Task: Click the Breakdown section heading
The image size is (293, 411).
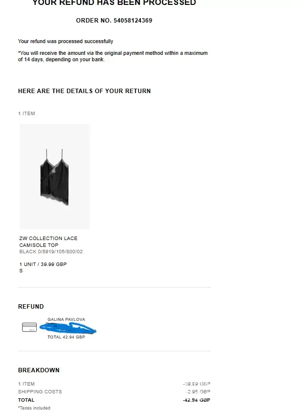Action: pyautogui.click(x=39, y=370)
